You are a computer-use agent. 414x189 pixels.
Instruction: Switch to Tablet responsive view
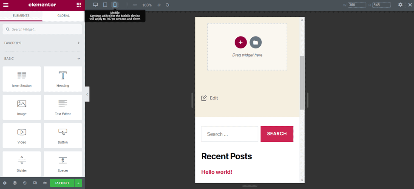(105, 5)
